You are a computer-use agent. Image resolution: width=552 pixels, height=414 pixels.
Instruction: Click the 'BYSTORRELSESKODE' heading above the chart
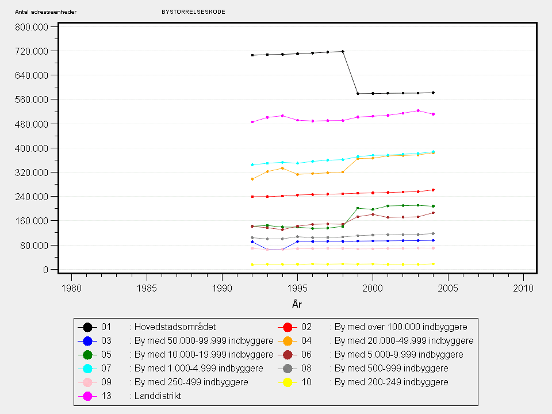[x=194, y=12]
